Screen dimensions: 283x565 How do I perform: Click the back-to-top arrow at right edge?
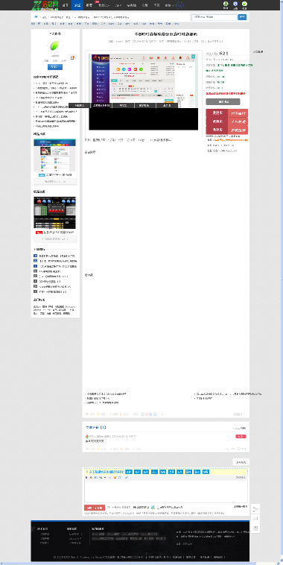pos(255,509)
